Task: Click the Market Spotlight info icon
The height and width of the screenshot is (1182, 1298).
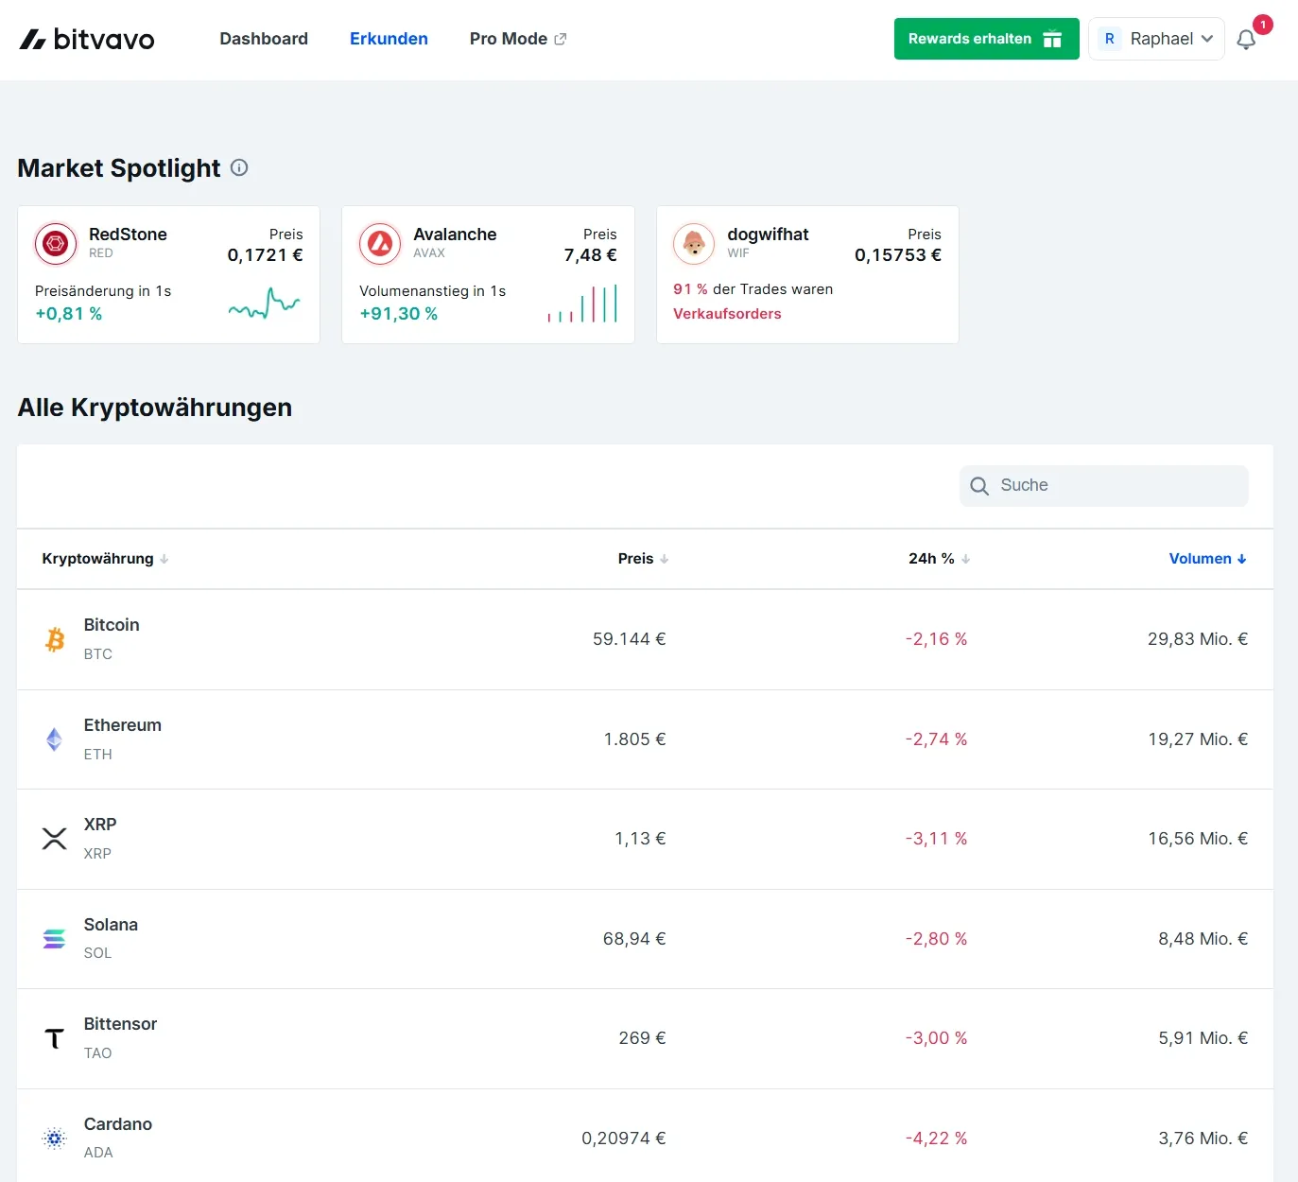Action: click(x=239, y=167)
